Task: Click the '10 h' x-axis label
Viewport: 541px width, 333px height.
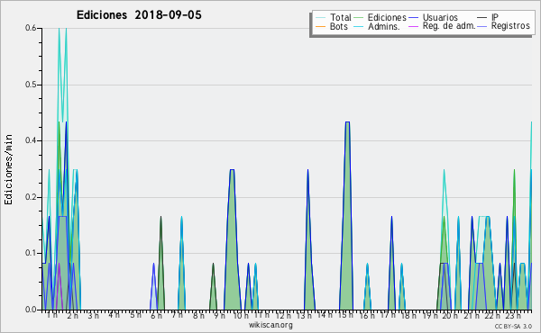Action: tap(241, 315)
